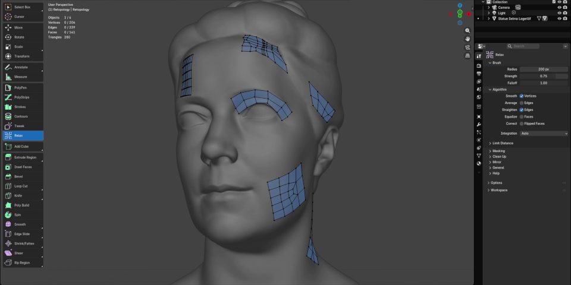Choose the Loop Cut tool

coord(21,186)
